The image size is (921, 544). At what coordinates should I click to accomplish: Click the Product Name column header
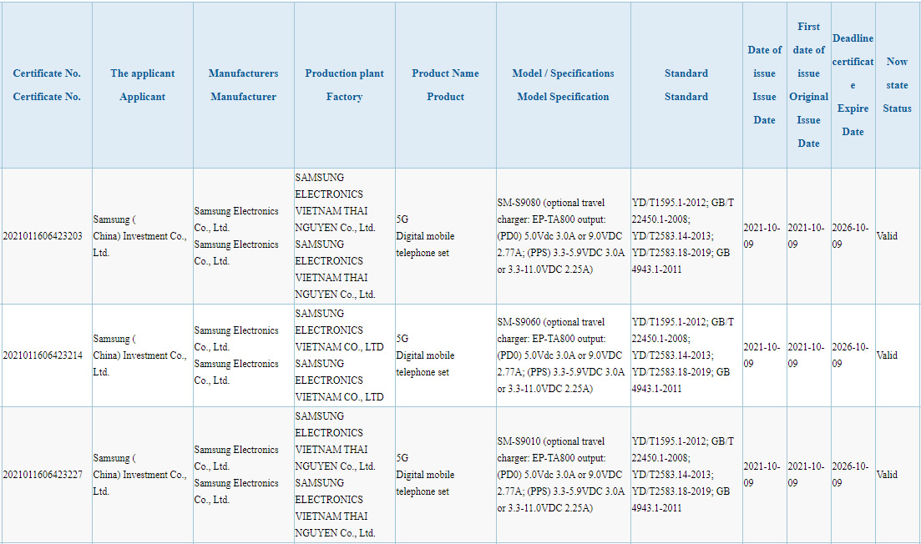click(446, 85)
